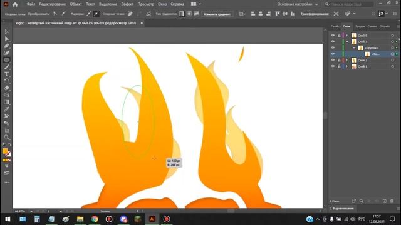Select the Eraser tool
The image size is (401, 225).
tap(7, 87)
